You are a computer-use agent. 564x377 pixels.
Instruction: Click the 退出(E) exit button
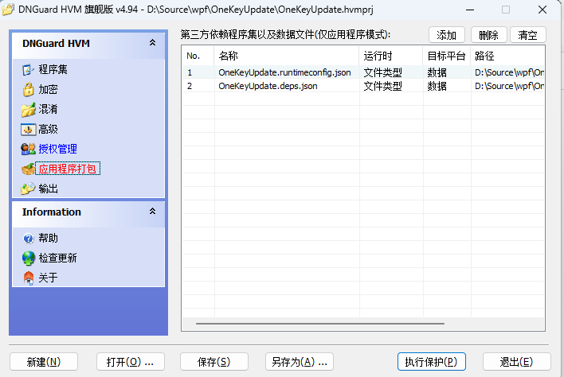[x=516, y=362]
